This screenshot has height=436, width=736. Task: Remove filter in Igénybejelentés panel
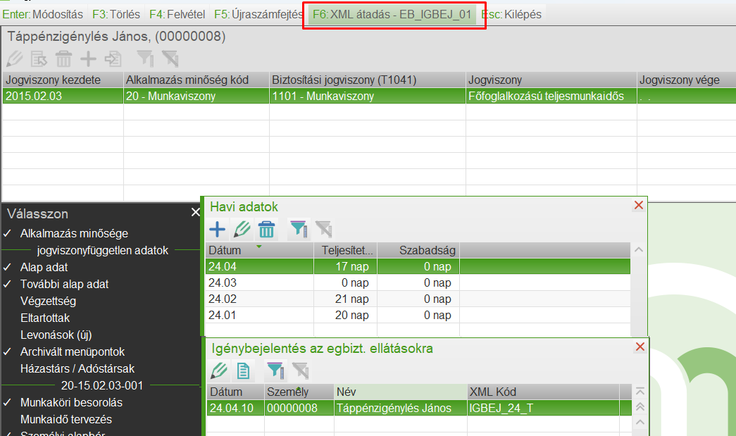301,370
